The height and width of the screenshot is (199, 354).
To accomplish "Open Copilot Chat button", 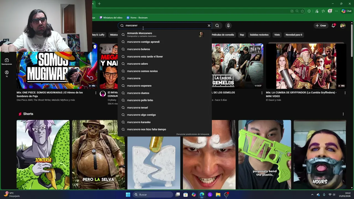I will click(346, 11).
